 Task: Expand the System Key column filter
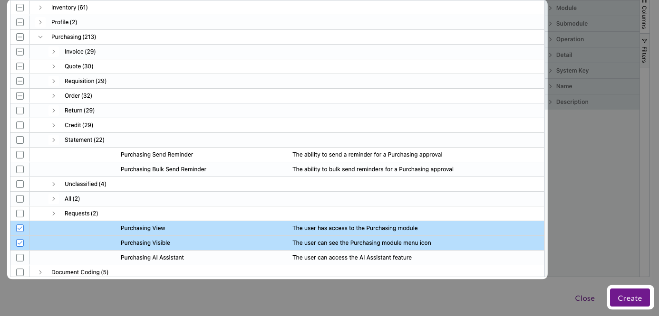(550, 71)
